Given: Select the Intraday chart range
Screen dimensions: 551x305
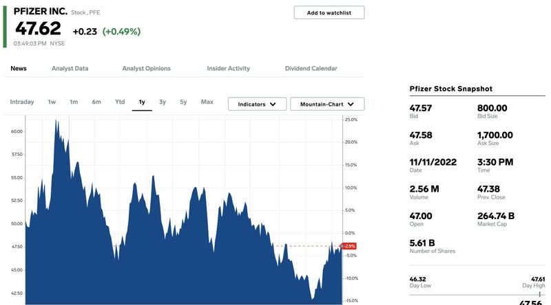Looking at the screenshot, I should point(22,102).
